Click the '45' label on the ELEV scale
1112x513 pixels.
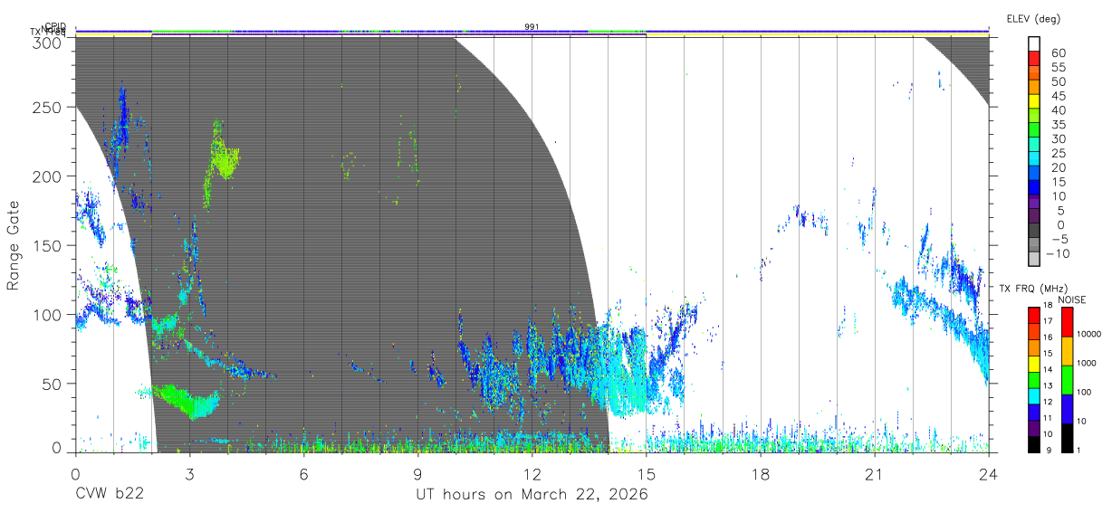pyautogui.click(x=1059, y=96)
